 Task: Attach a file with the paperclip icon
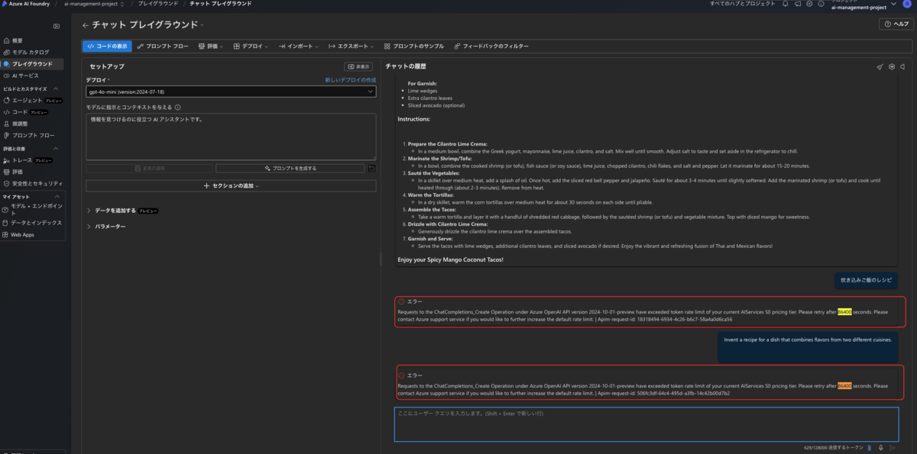[870, 448]
